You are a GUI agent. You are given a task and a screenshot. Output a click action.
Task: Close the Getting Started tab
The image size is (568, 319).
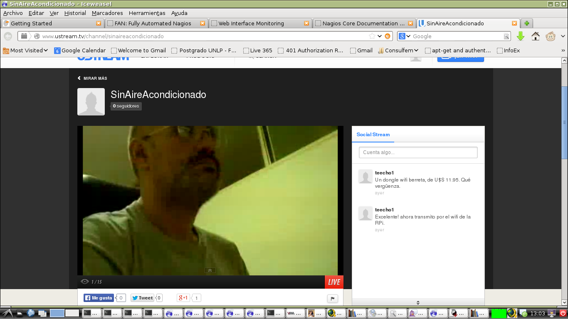pos(99,23)
